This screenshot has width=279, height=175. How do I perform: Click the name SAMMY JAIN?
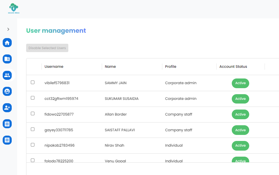[116, 83]
